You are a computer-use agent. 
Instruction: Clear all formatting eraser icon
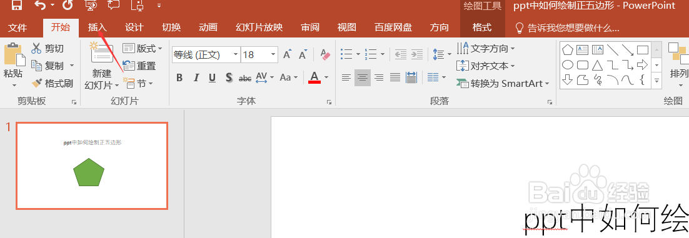pos(325,55)
